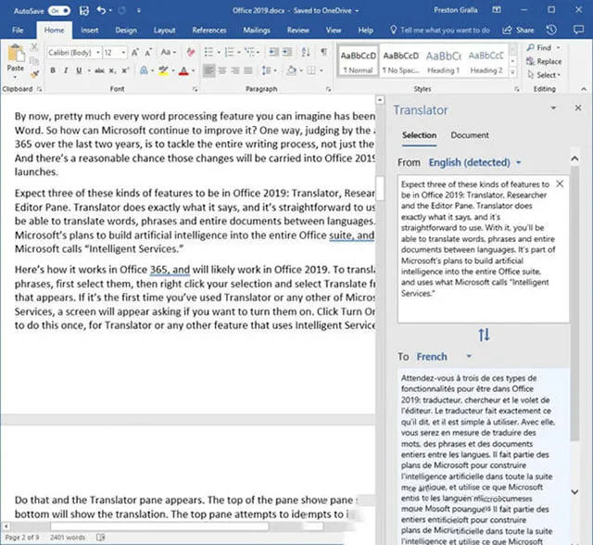Toggle the AutoSave switch
Image resolution: width=593 pixels, height=545 pixels.
tap(59, 10)
